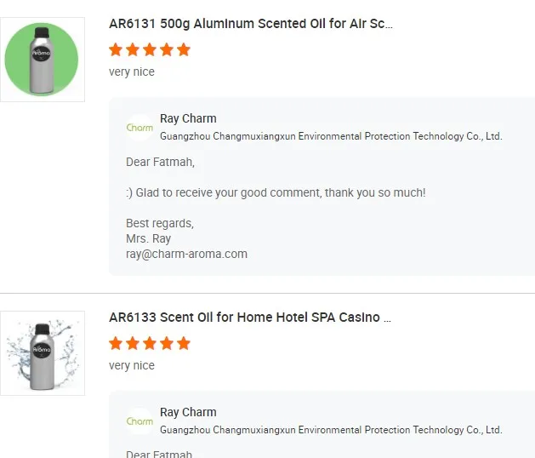Click the AR6133 water splash bottle thumbnail

click(42, 353)
